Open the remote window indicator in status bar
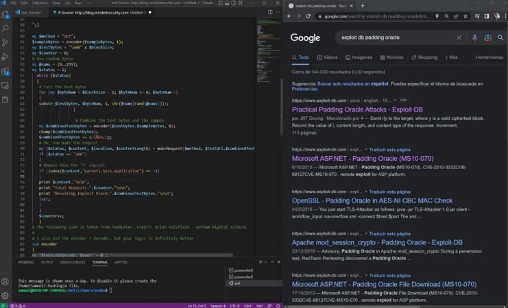This screenshot has width=508, height=308. (3, 305)
